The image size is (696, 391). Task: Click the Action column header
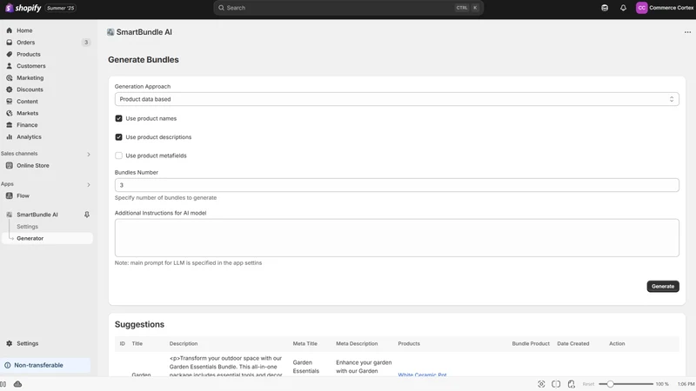point(617,343)
